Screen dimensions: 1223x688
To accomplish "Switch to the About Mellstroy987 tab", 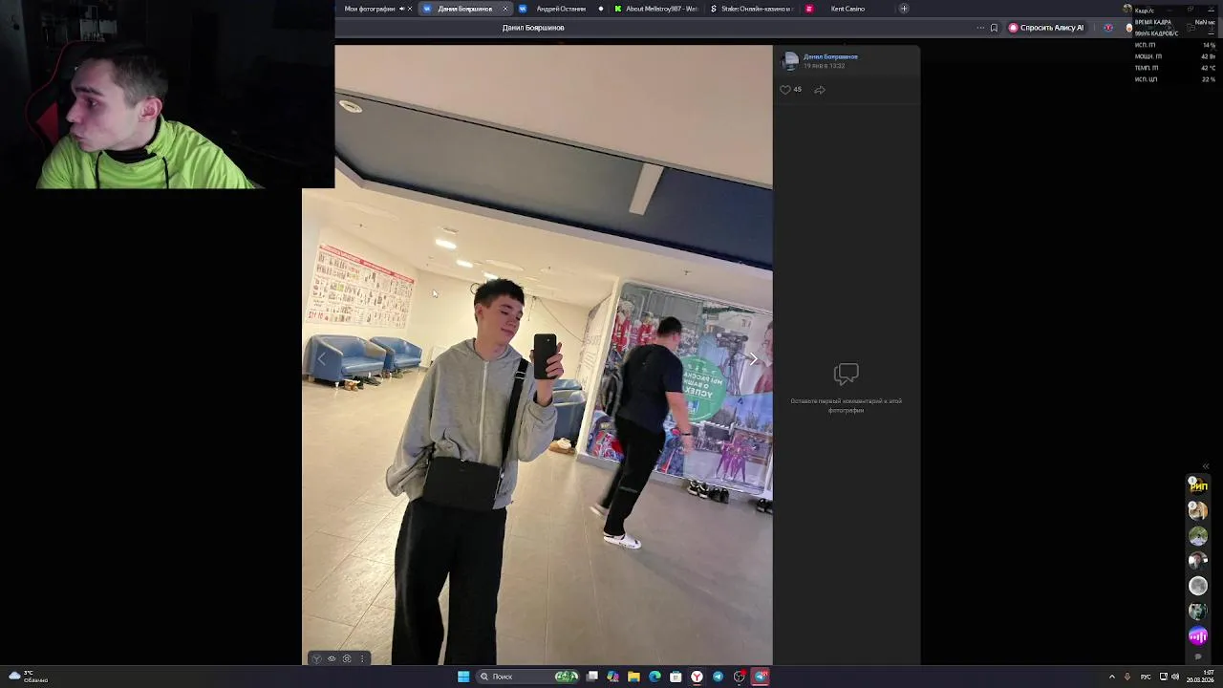I will (x=656, y=9).
